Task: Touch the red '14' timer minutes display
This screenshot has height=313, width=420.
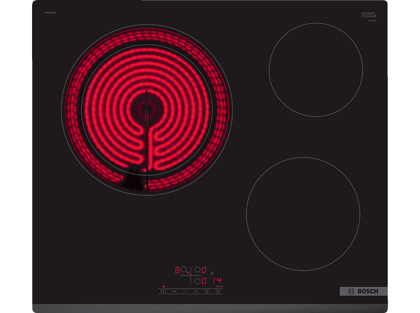Action: [x=217, y=280]
